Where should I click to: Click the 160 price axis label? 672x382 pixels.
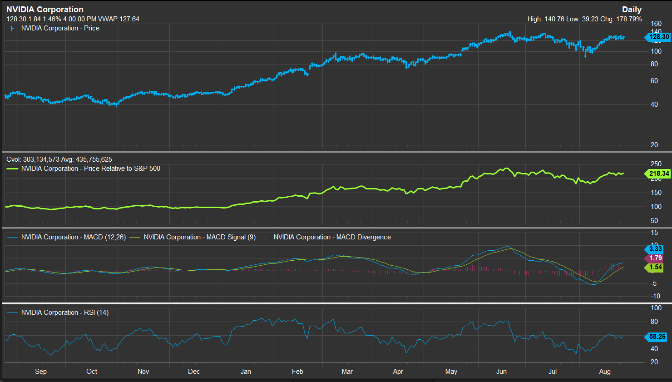(656, 24)
